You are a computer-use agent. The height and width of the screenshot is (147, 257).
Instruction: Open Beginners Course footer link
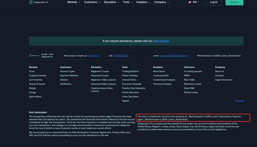pos(100,71)
